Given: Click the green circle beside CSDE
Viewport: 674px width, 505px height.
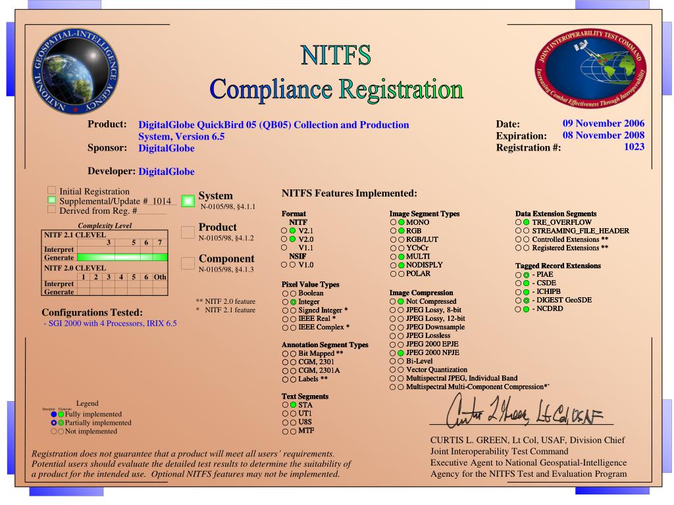Looking at the screenshot, I should tap(526, 283).
